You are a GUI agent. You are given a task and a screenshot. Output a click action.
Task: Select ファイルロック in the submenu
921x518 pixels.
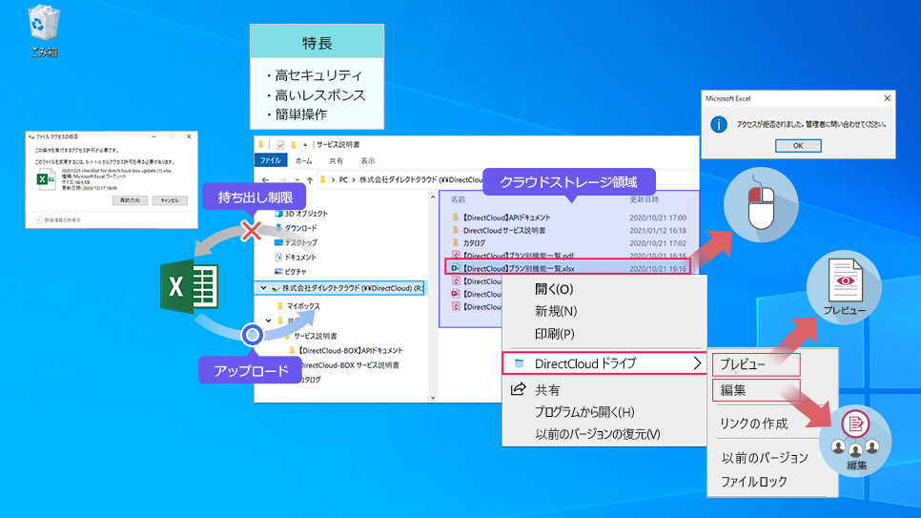pyautogui.click(x=753, y=482)
